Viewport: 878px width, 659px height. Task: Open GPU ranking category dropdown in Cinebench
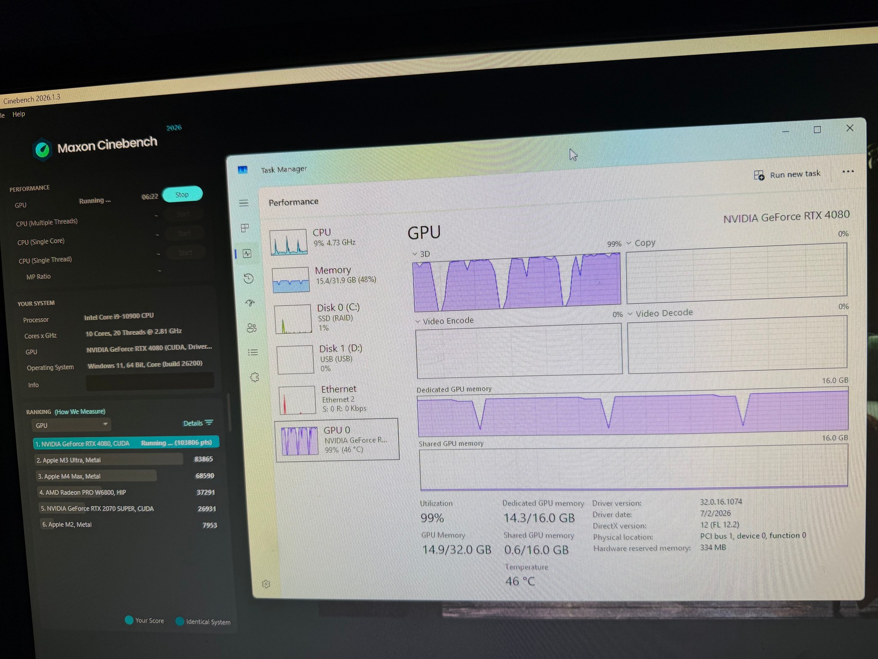click(x=71, y=425)
